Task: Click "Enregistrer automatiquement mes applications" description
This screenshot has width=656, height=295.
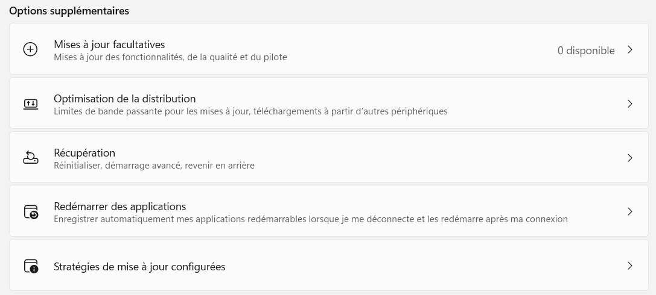Action: [310, 219]
